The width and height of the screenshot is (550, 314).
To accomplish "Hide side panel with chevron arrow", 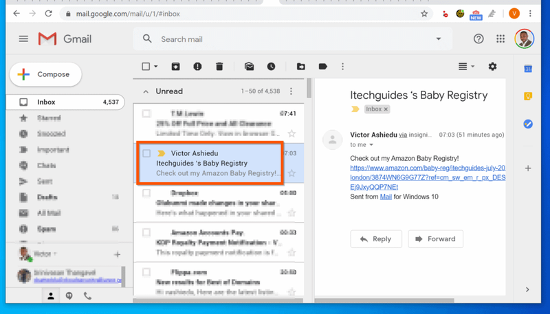I will click(x=527, y=289).
